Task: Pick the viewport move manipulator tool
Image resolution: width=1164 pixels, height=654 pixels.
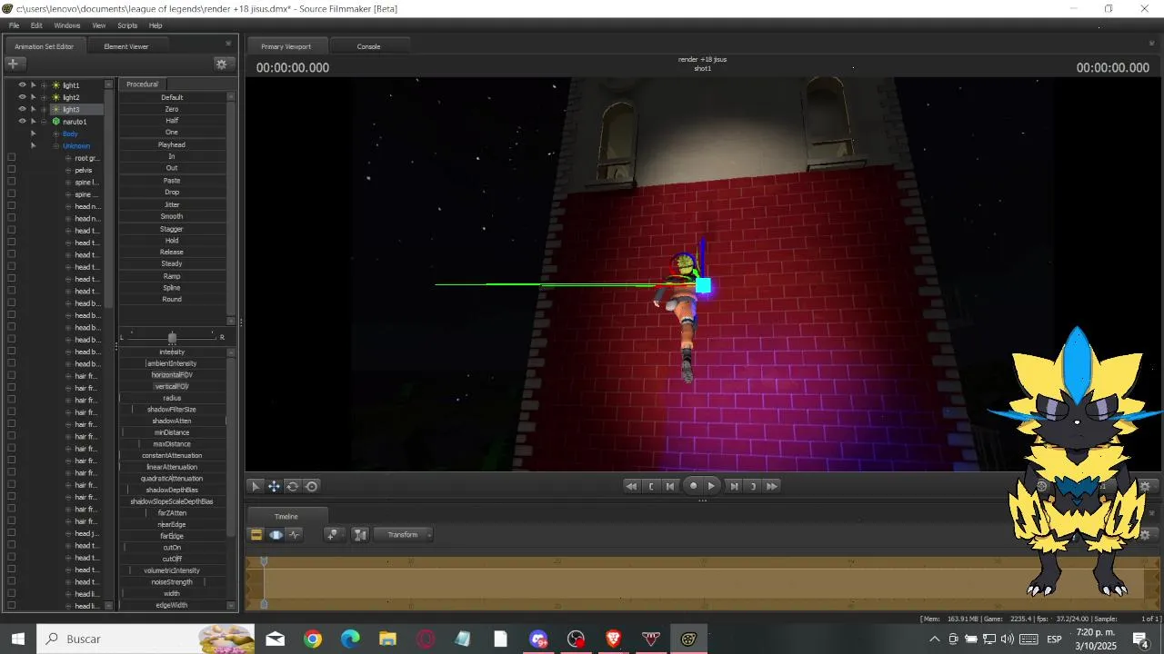Action: tap(274, 486)
